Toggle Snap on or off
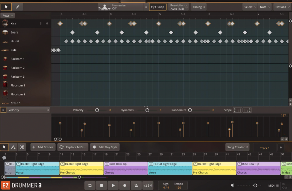292x191 pixels. click(158, 7)
